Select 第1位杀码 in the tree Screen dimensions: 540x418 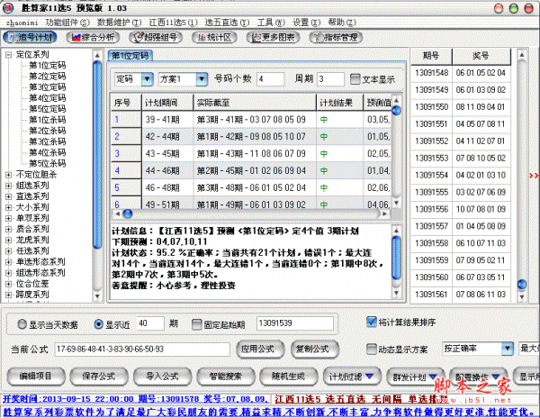(47, 120)
